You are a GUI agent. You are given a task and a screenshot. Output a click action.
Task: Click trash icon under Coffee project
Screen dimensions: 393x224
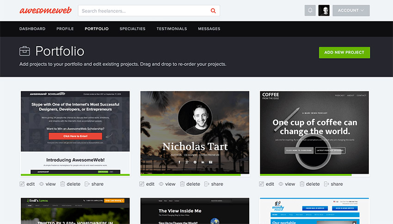click(x=302, y=184)
